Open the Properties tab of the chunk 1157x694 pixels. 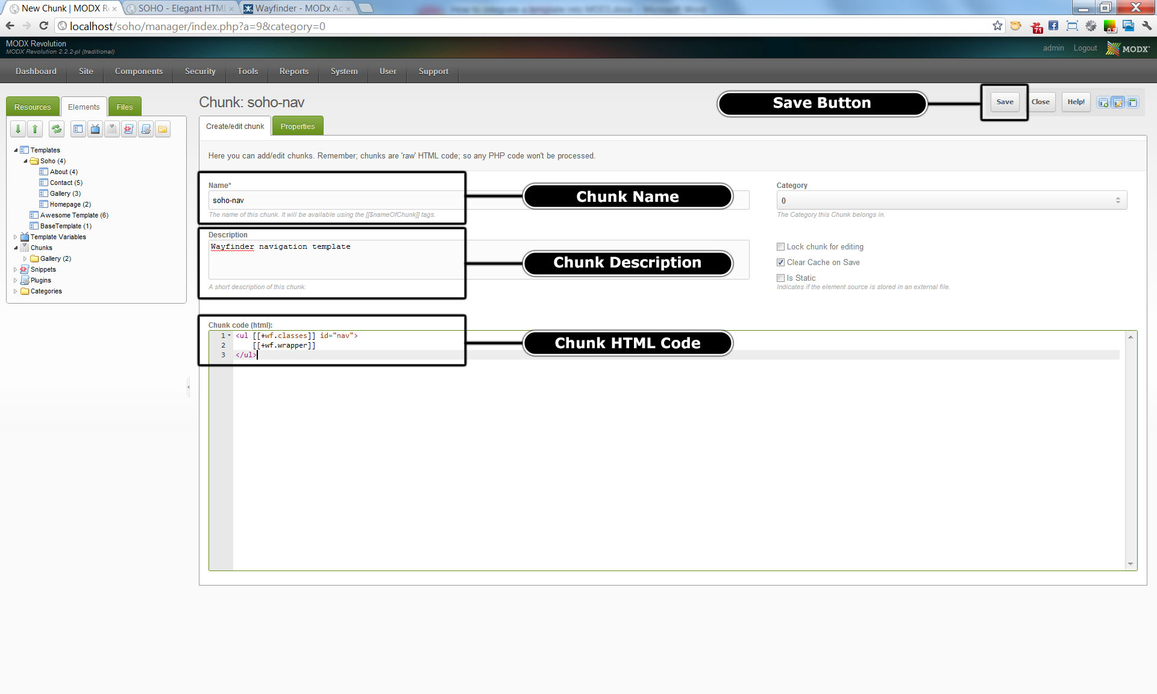click(298, 126)
